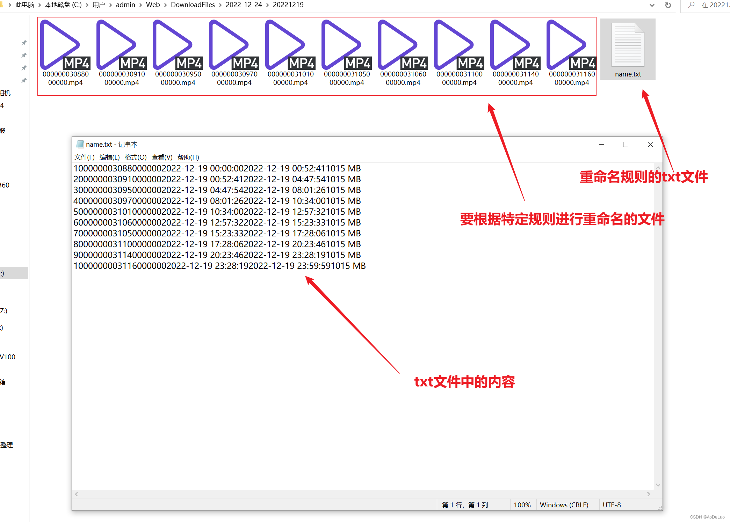The width and height of the screenshot is (730, 522).
Task: Expand chevron after 本地磁盘 (C:) in breadcrumb
Action: point(87,5)
